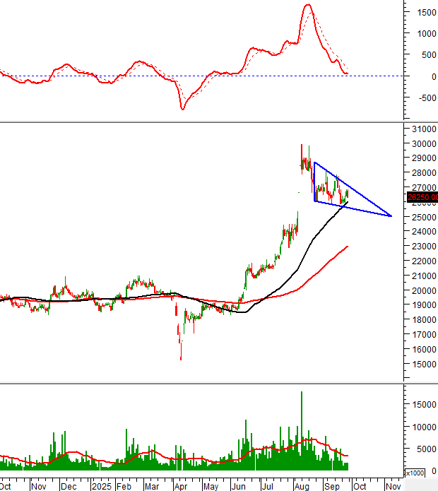Click the Feb label on the time axis
The width and height of the screenshot is (438, 491).
[124, 486]
